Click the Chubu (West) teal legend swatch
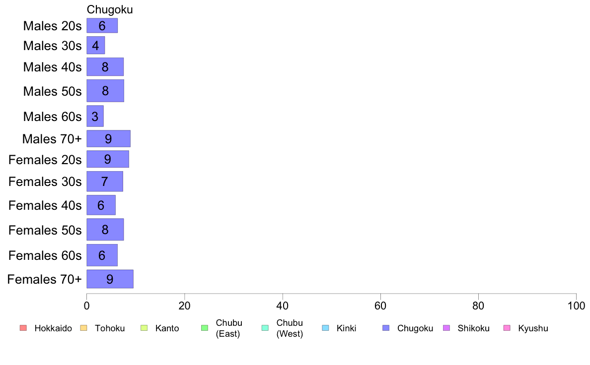The width and height of the screenshot is (590, 365). point(265,328)
